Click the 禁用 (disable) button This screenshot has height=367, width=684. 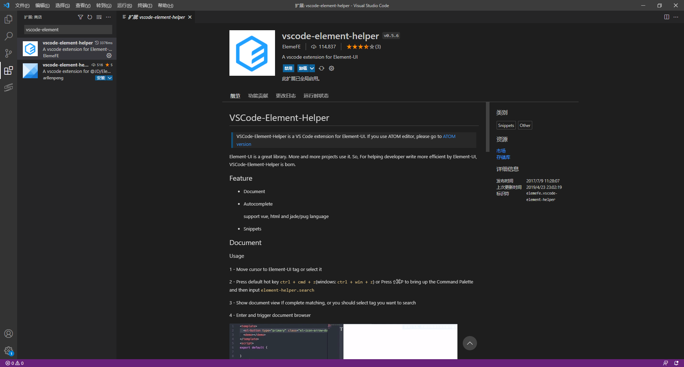288,68
